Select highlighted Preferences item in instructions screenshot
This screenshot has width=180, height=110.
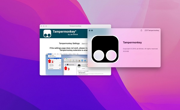(54, 58)
